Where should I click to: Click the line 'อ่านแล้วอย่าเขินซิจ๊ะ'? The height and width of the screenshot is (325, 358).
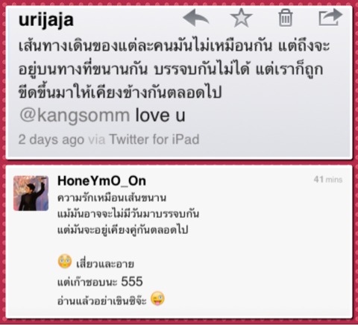click(x=102, y=300)
